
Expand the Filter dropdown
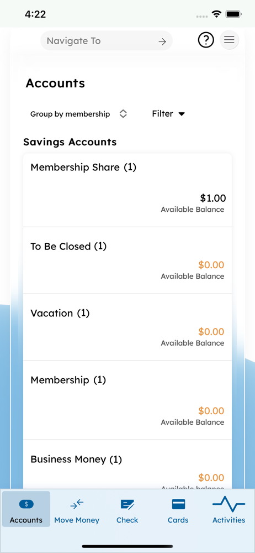[x=168, y=114]
